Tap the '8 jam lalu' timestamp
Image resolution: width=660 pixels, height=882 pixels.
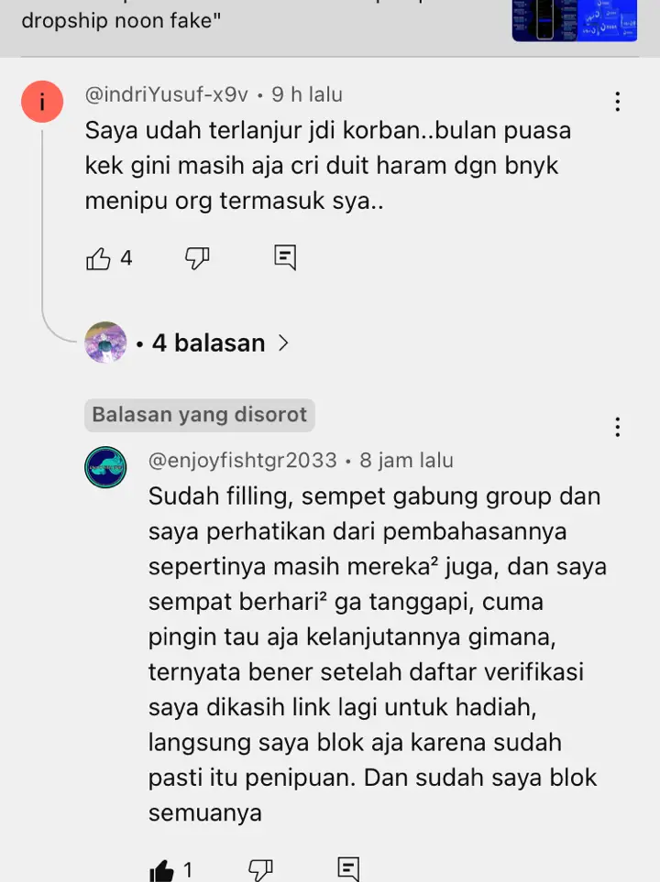(407, 460)
